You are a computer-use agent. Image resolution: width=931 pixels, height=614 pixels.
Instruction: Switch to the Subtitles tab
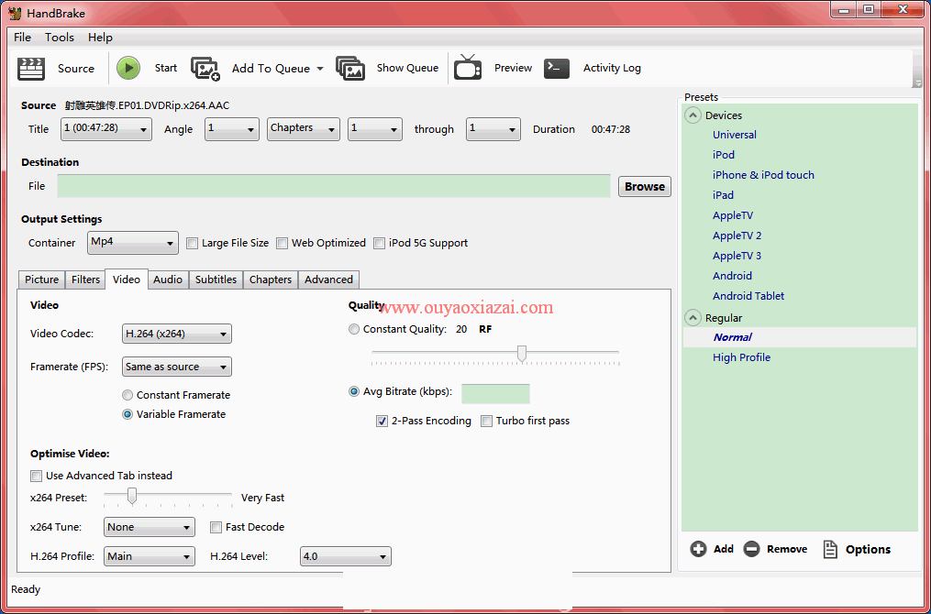[216, 280]
